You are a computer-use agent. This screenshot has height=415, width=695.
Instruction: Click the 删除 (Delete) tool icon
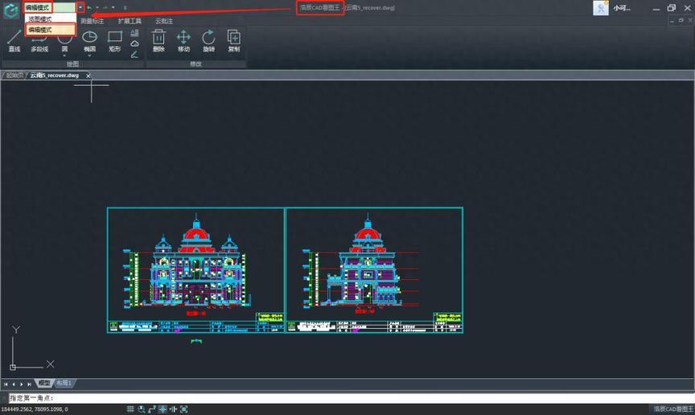pyautogui.click(x=158, y=39)
